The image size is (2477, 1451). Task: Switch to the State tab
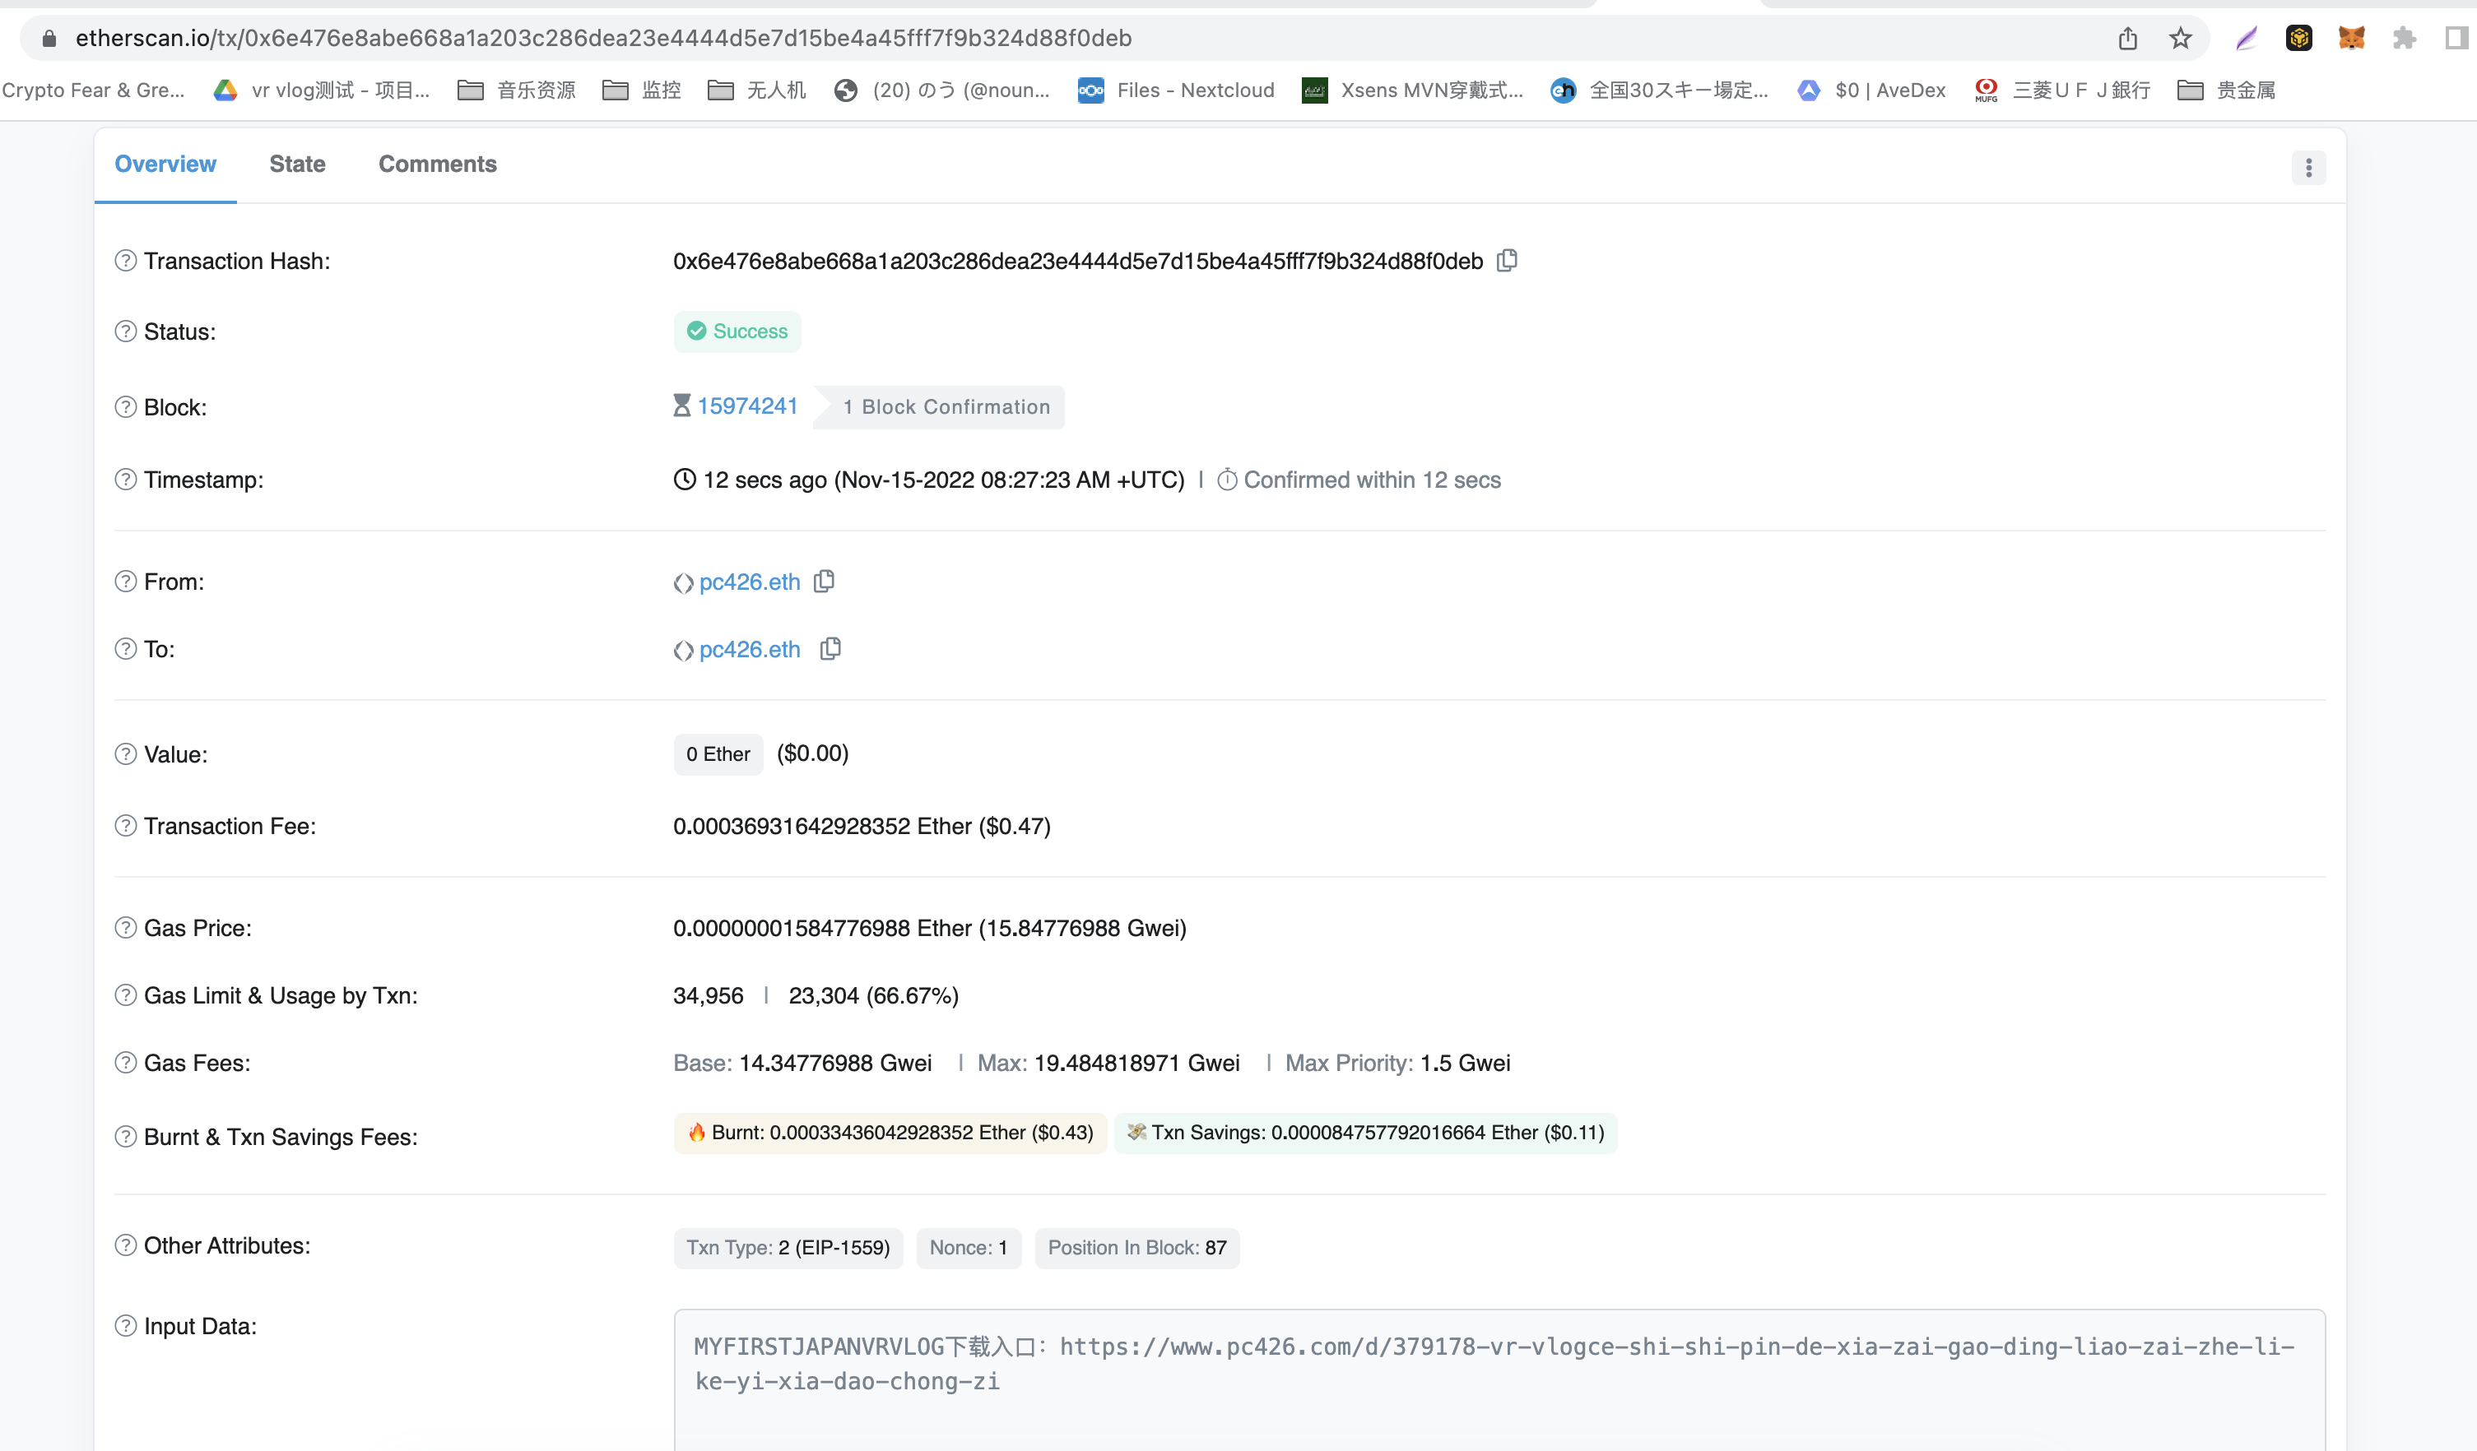[x=297, y=164]
